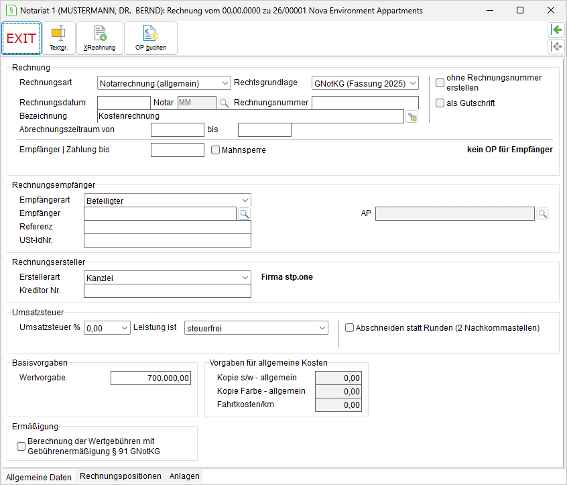The width and height of the screenshot is (567, 485).
Task: Expand the Rechtsgrundlage dropdown
Action: click(365, 84)
